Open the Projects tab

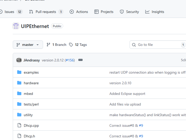[104, 12]
